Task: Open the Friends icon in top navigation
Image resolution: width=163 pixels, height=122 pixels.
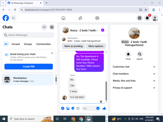Action: coord(80,18)
